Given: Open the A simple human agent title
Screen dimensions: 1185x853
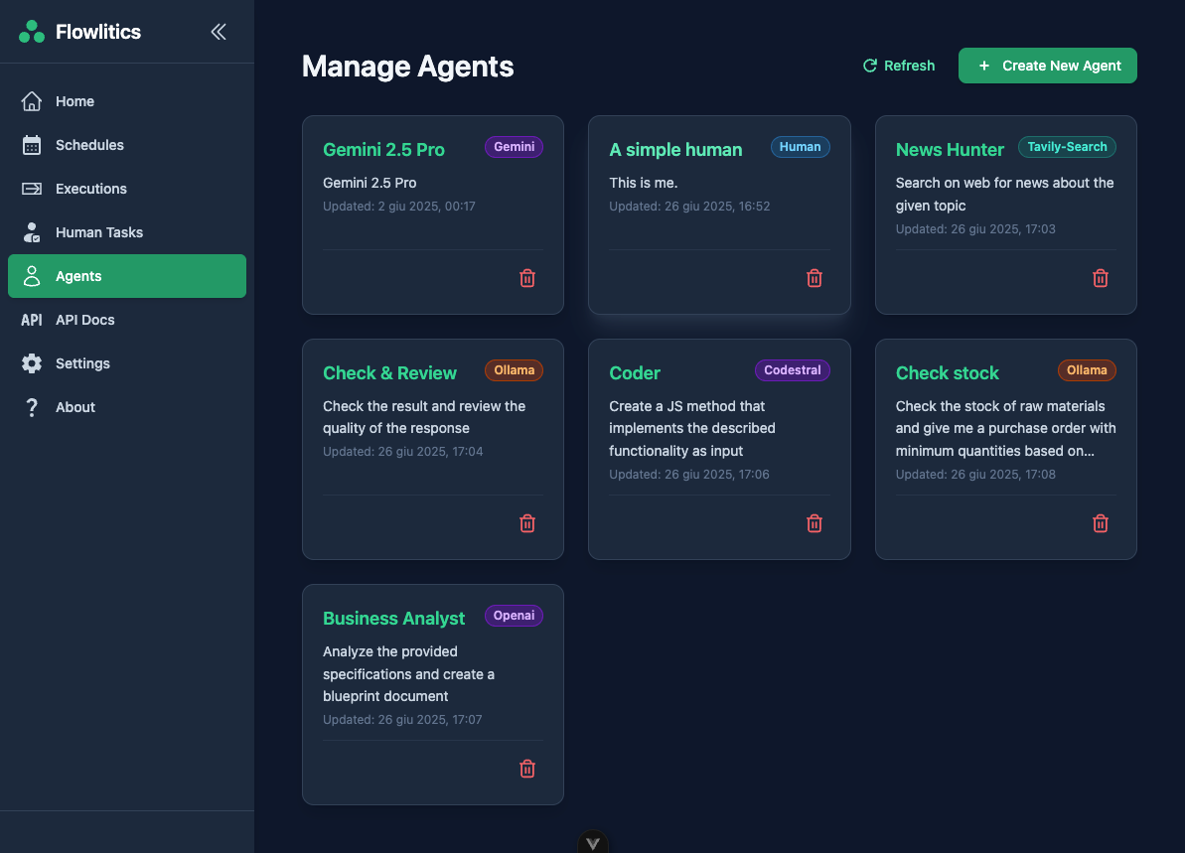Looking at the screenshot, I should 675,150.
